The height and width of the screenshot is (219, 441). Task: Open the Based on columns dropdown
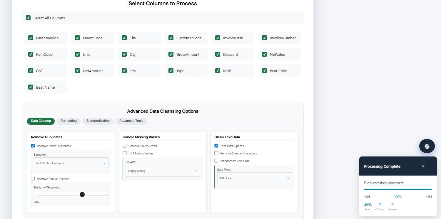[71, 163]
